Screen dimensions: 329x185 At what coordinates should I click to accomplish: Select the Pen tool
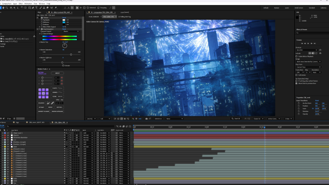[x=33, y=8]
